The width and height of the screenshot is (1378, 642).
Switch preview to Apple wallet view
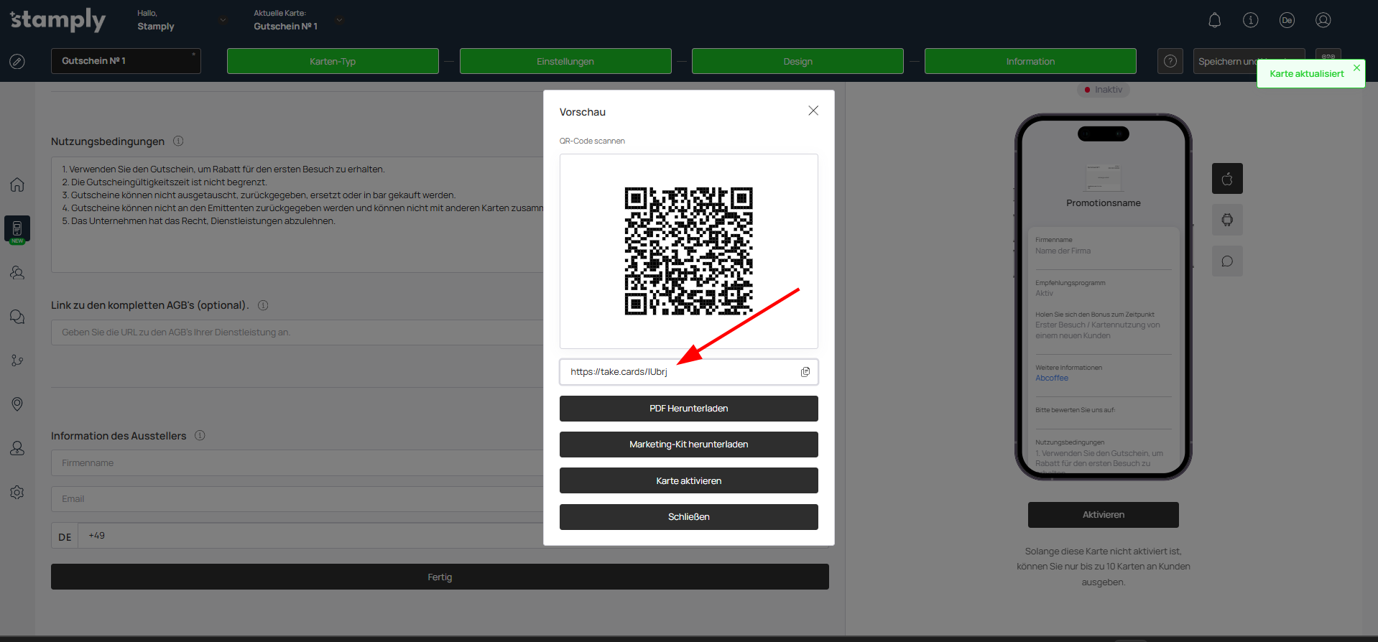point(1227,179)
